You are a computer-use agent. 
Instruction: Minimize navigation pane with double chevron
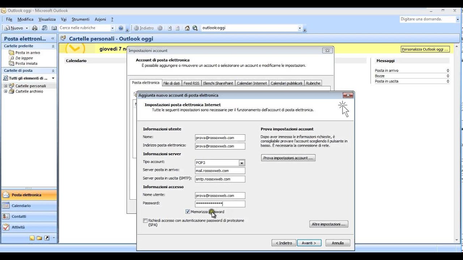(x=53, y=39)
